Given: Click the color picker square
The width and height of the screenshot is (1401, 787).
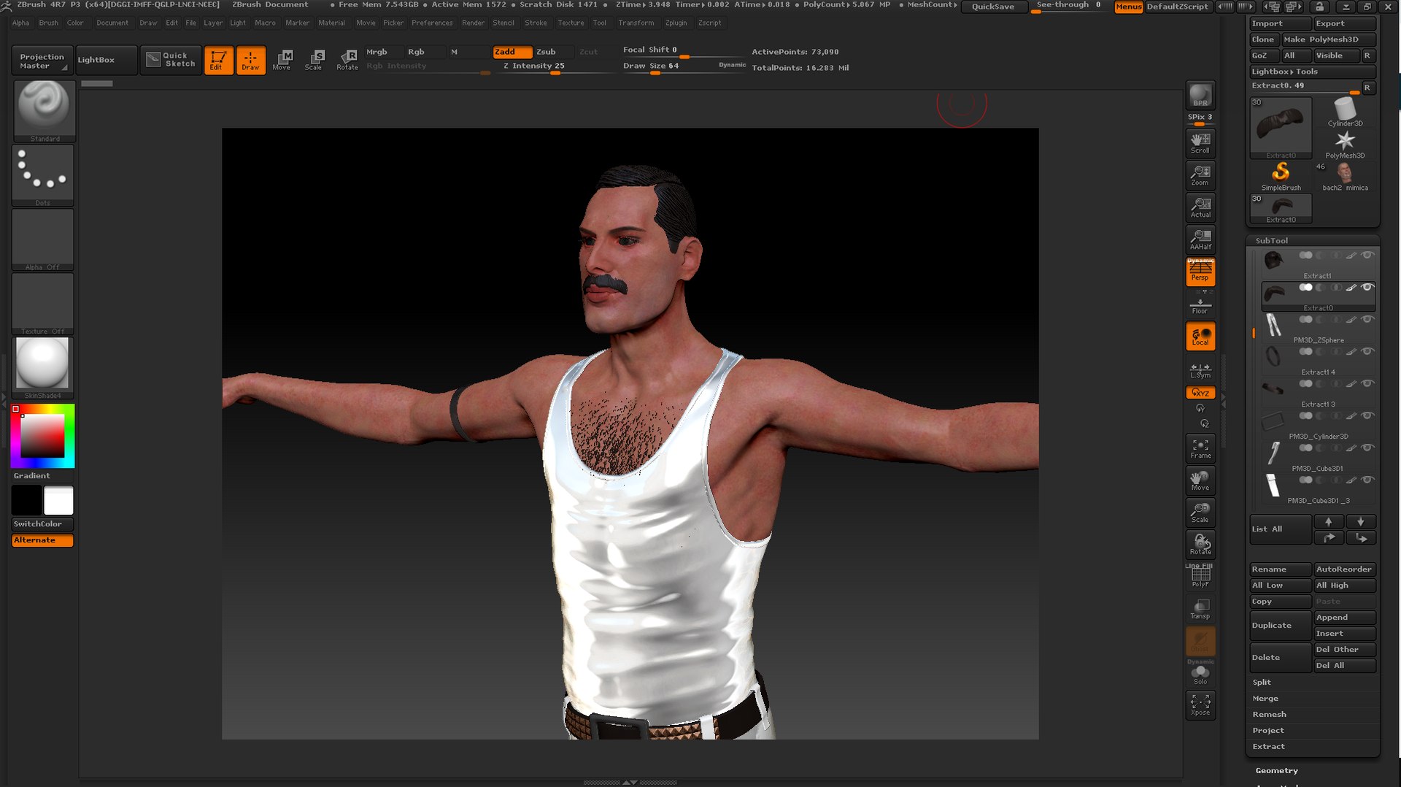Looking at the screenshot, I should [x=42, y=436].
